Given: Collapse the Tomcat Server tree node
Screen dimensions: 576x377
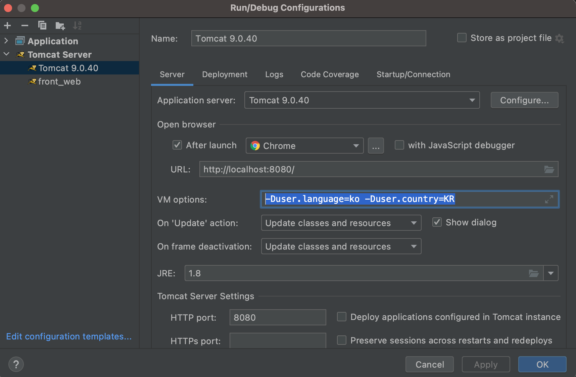Looking at the screenshot, I should click(6, 54).
